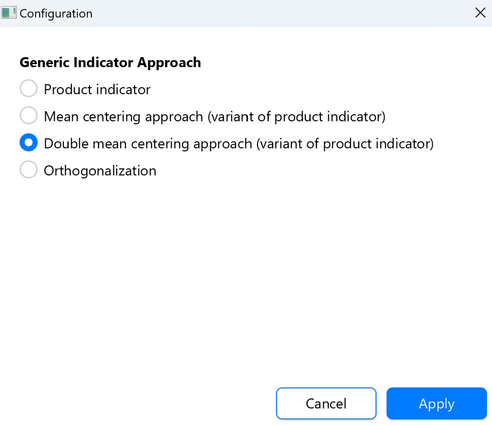492x425 pixels.
Task: Confirm settings with the Apply button
Action: coord(436,403)
